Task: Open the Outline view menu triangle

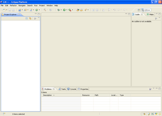Action: [160, 18]
